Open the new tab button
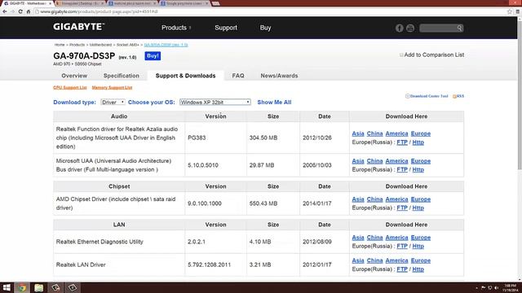This screenshot has height=293, width=522. coord(215,3)
